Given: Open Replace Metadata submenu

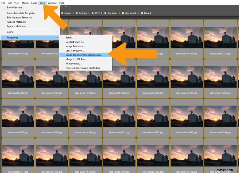Looking at the screenshot, I should coord(30,26).
